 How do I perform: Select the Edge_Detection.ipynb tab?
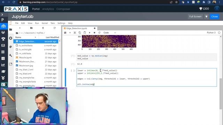pyautogui.click(x=80, y=28)
